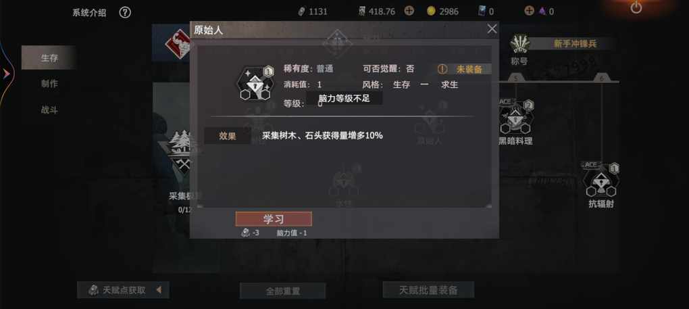The width and height of the screenshot is (689, 309).
Task: Tap the plus icon beside the purple currency
Action: pos(530,11)
